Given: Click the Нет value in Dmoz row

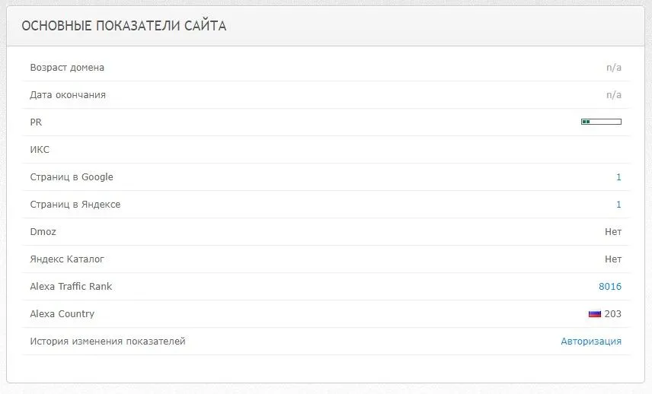Looking at the screenshot, I should tap(613, 232).
